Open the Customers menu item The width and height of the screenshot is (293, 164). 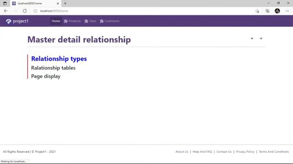click(x=109, y=21)
